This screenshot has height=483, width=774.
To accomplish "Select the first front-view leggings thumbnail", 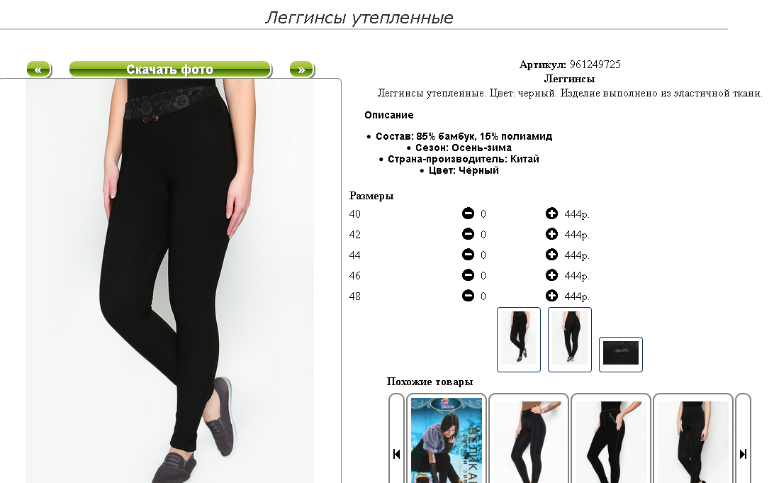I will [518, 339].
